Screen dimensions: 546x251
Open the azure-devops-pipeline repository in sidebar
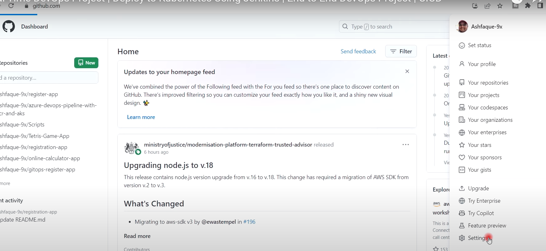click(48, 109)
